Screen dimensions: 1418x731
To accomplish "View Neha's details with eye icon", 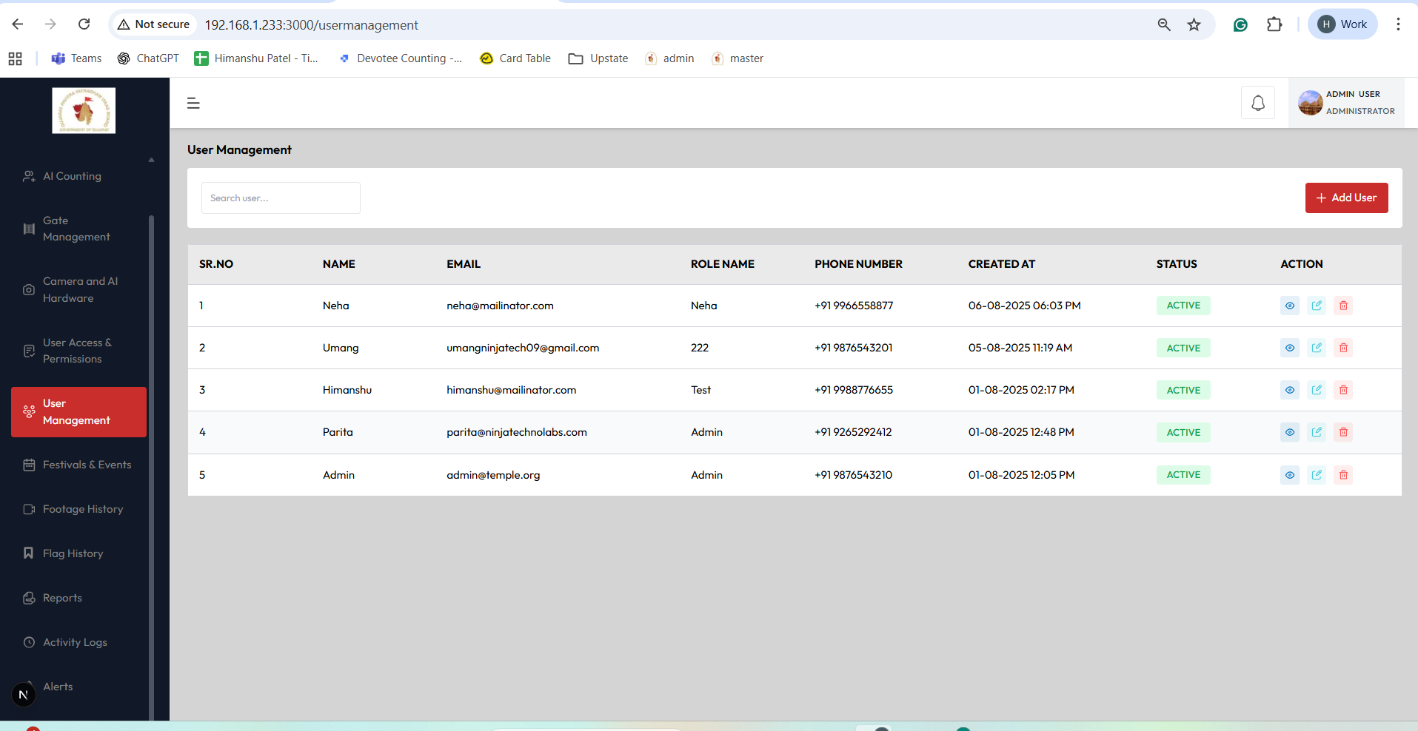I will pyautogui.click(x=1289, y=306).
